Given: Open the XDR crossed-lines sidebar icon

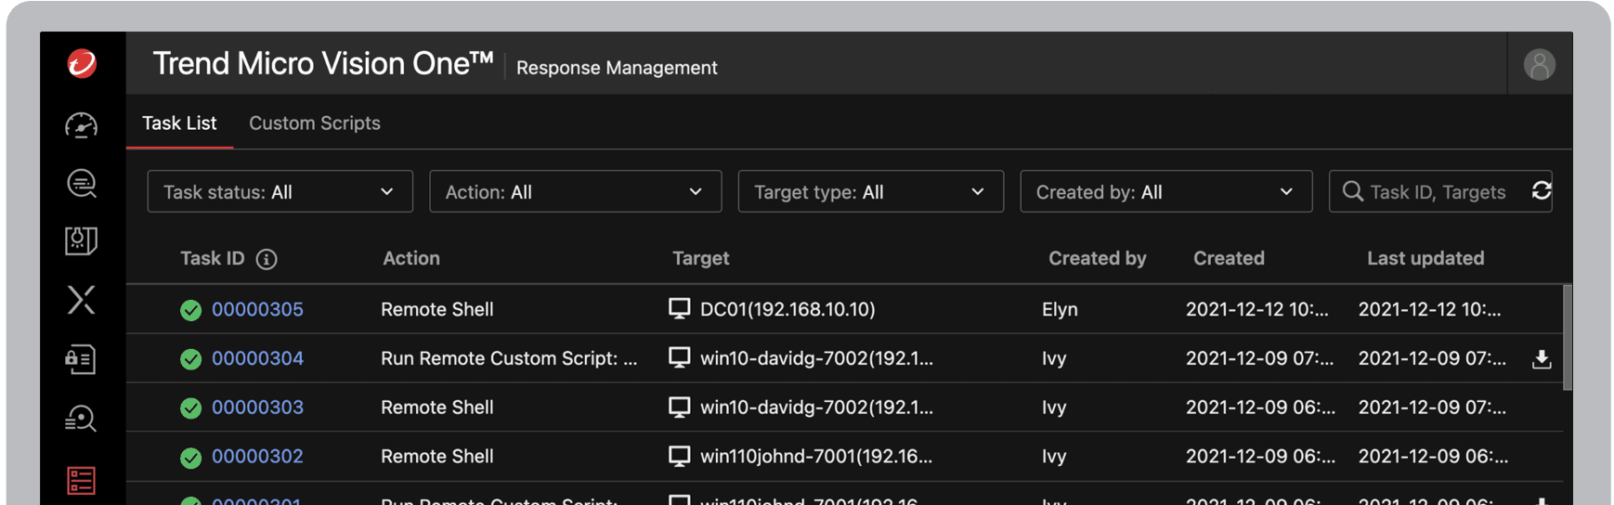Looking at the screenshot, I should (82, 300).
